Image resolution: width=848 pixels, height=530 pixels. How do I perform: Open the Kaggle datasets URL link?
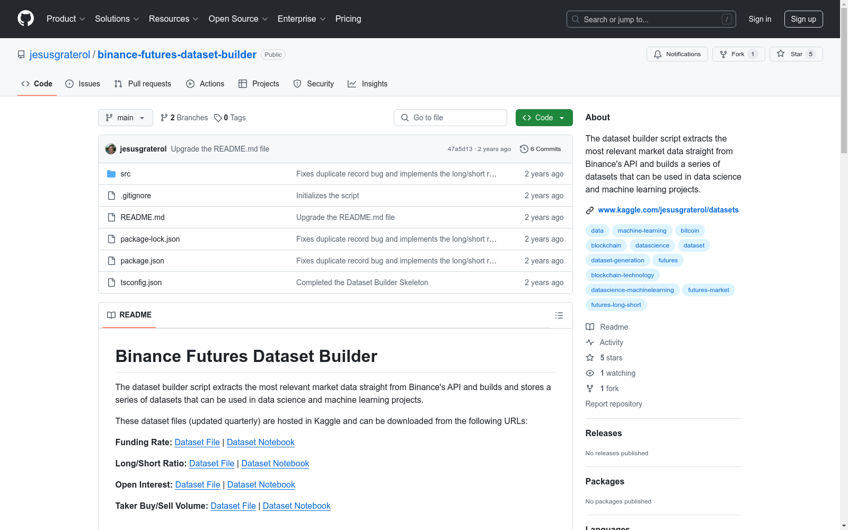(x=668, y=210)
